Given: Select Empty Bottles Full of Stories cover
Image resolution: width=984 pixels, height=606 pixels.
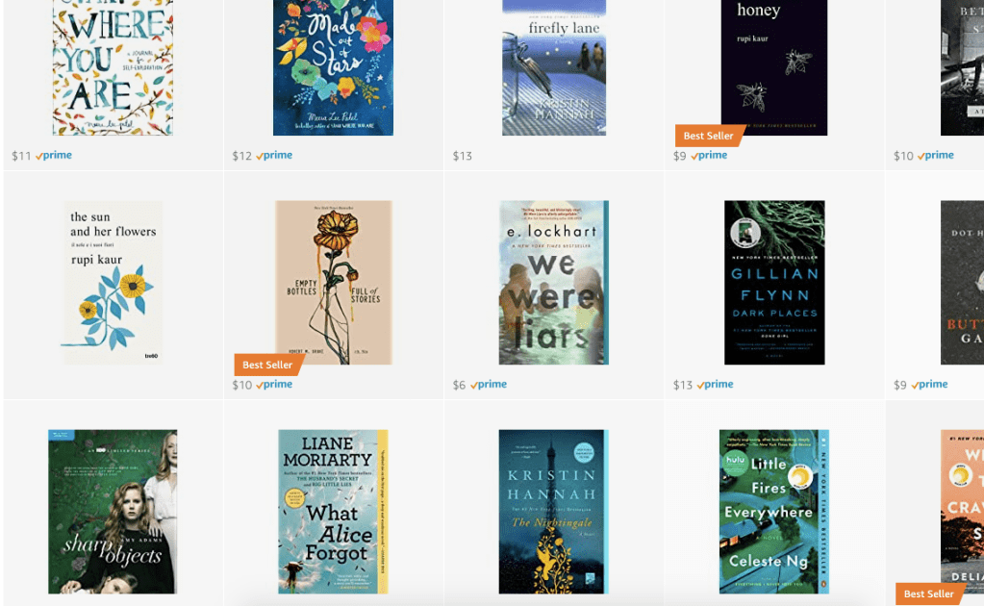Looking at the screenshot, I should point(333,282).
